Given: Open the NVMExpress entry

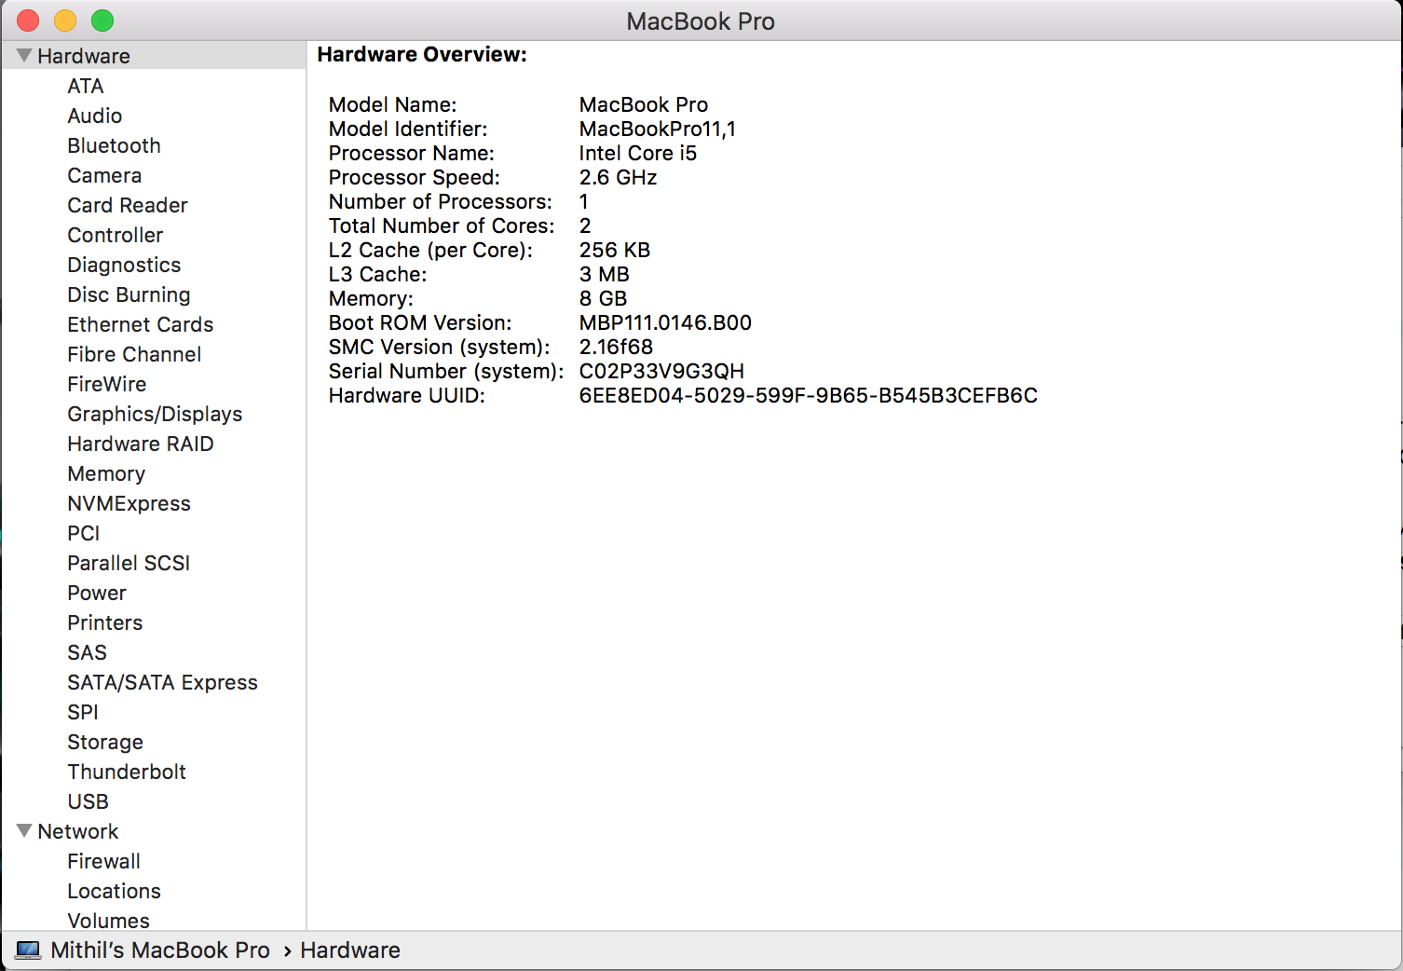Looking at the screenshot, I should coord(129,503).
